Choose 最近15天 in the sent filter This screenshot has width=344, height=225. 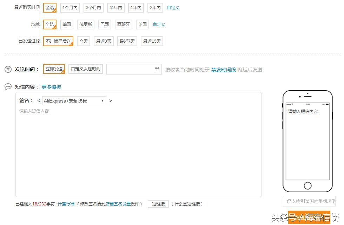pos(152,41)
